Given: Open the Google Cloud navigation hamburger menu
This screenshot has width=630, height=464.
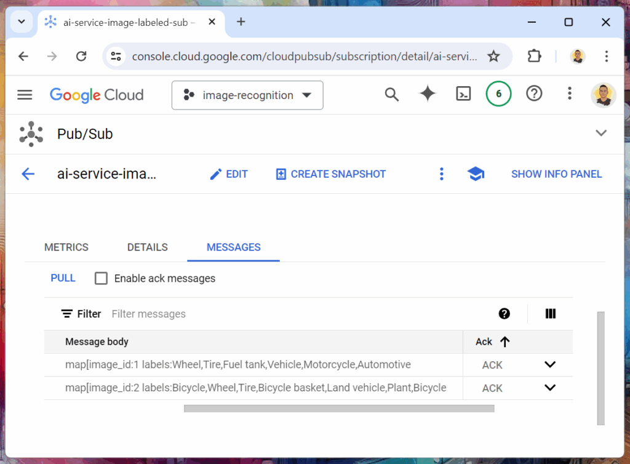Looking at the screenshot, I should pos(25,95).
